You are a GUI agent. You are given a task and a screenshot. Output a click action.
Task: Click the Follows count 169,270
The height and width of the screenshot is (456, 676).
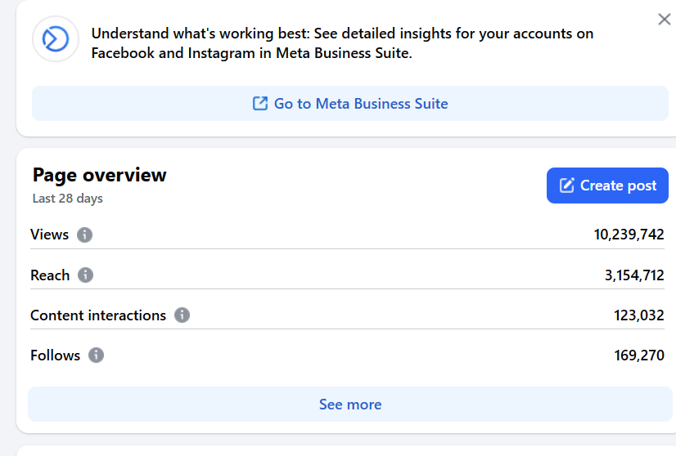tap(639, 355)
